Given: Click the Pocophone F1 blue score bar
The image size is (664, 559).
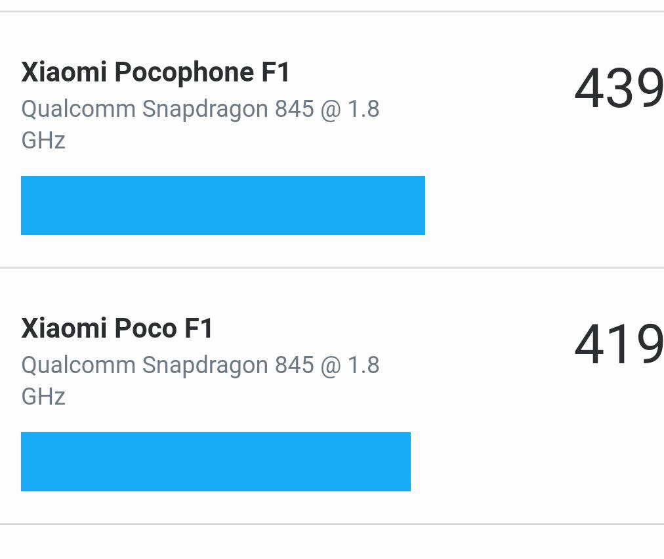Looking at the screenshot, I should click(x=223, y=206).
